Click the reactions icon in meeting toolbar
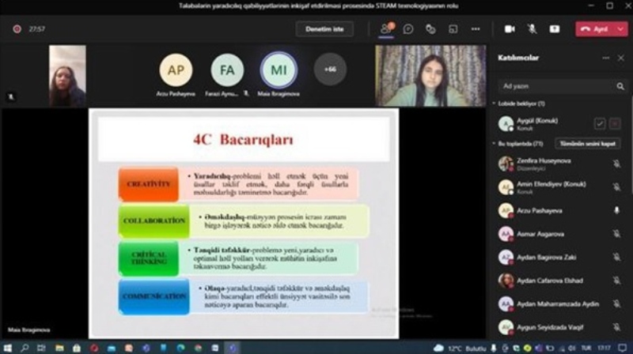The image size is (633, 354). [430, 28]
